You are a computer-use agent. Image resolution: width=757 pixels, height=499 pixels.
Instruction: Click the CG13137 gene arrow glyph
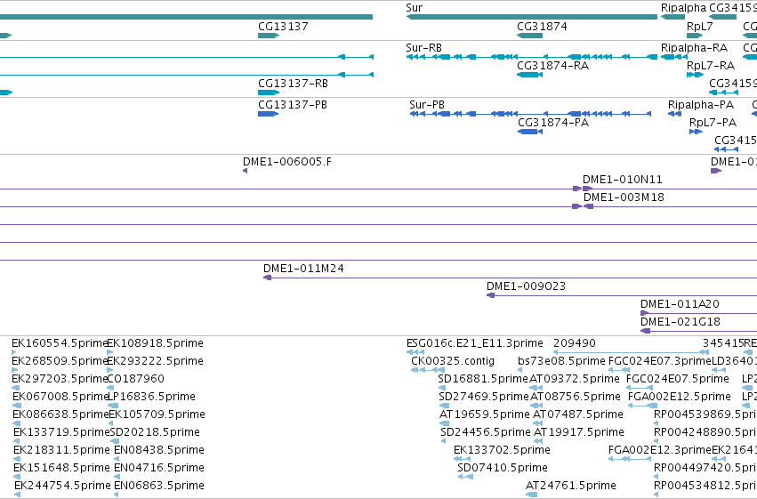(269, 36)
